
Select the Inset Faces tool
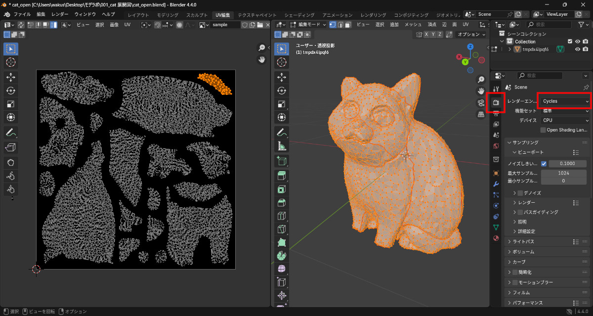(x=282, y=189)
